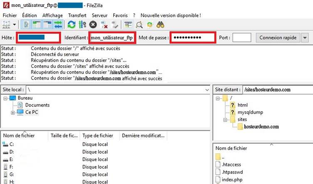The height and width of the screenshot is (184, 313).
Task: Open the Serveur menu
Action: [99, 15]
